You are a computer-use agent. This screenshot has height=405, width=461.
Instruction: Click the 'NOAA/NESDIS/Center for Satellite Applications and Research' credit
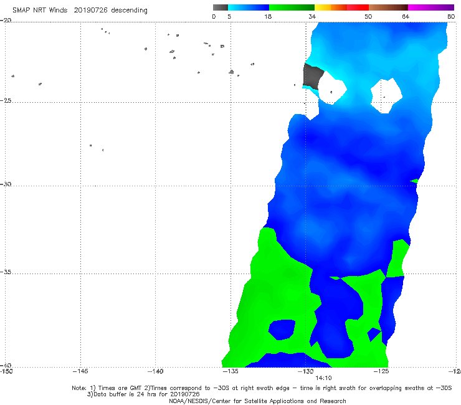tap(257, 401)
